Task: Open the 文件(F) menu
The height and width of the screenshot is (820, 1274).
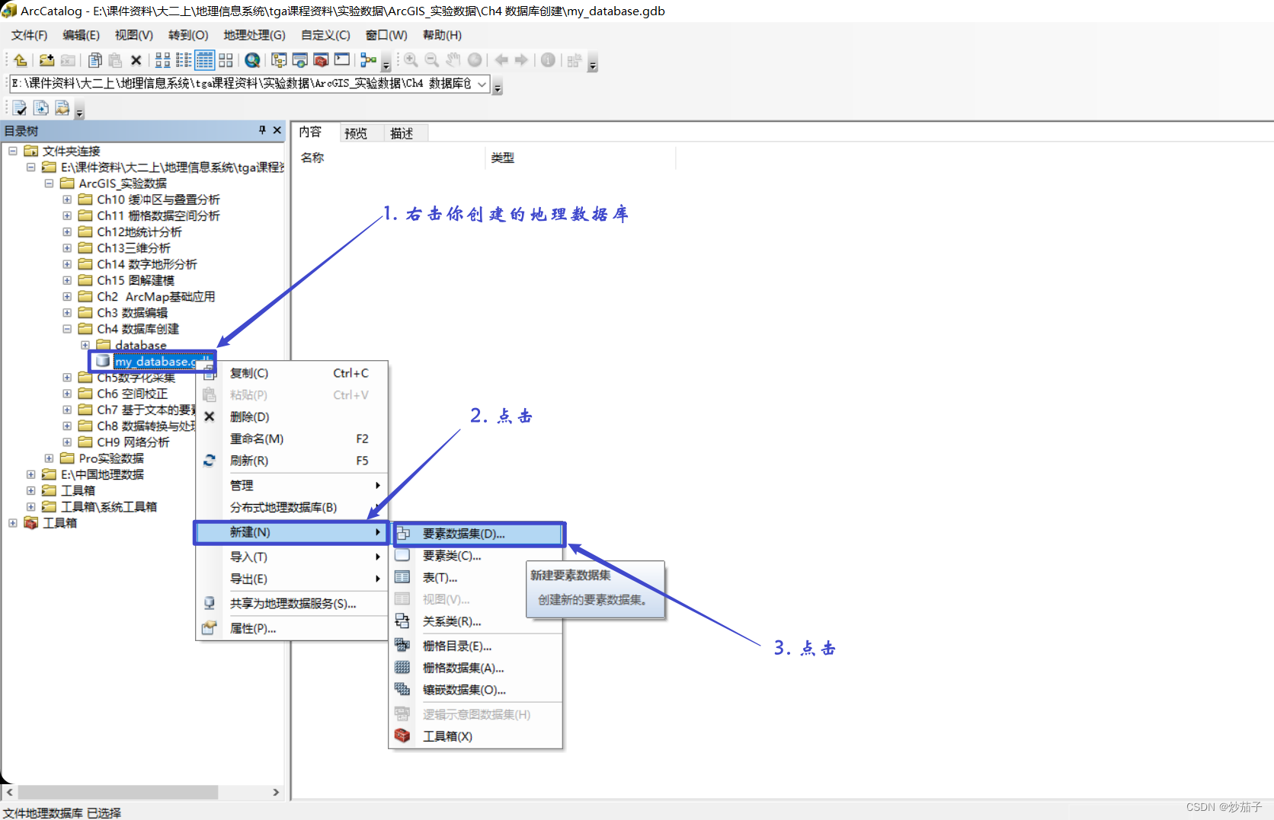Action: tap(29, 35)
